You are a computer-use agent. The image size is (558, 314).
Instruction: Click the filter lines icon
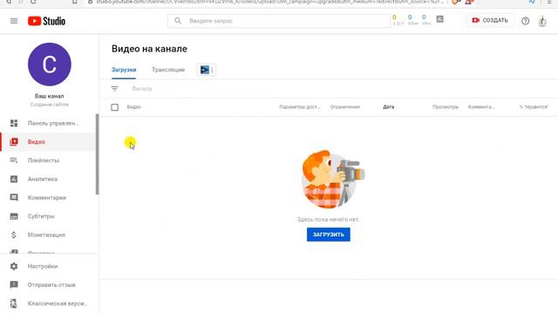(114, 89)
